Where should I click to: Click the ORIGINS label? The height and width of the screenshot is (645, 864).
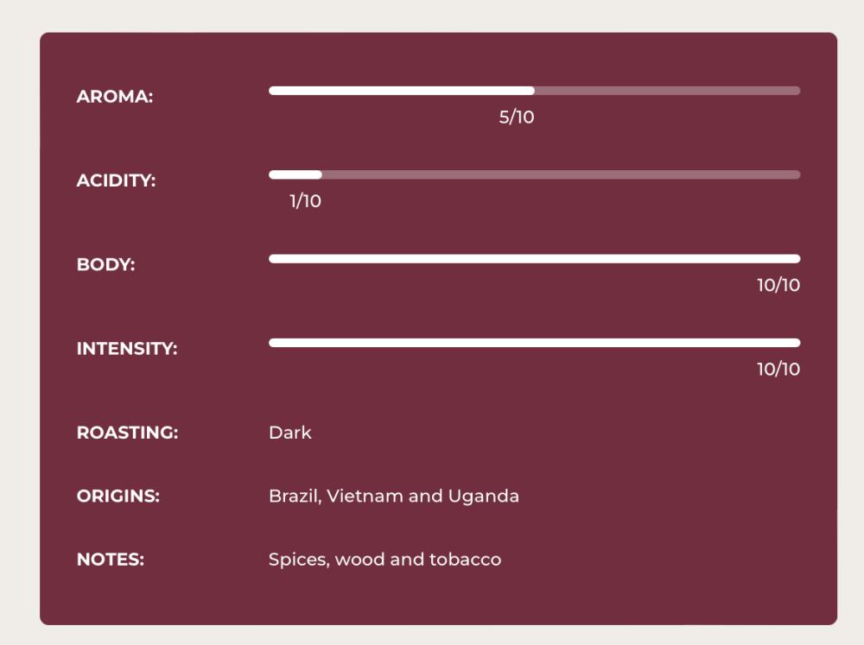pyautogui.click(x=118, y=496)
